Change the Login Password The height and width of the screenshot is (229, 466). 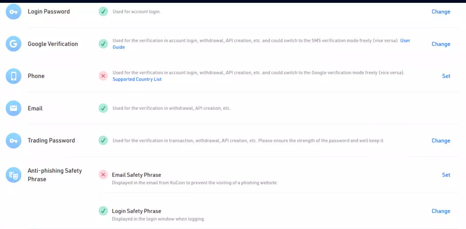click(x=440, y=12)
